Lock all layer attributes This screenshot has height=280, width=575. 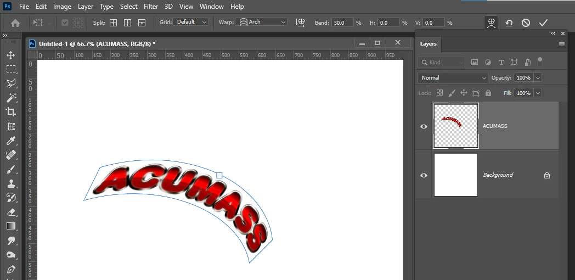488,93
